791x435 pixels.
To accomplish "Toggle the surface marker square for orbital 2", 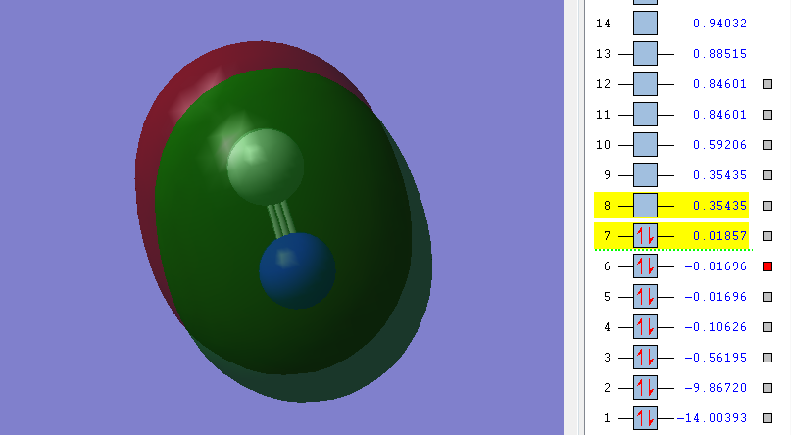I will (x=767, y=388).
